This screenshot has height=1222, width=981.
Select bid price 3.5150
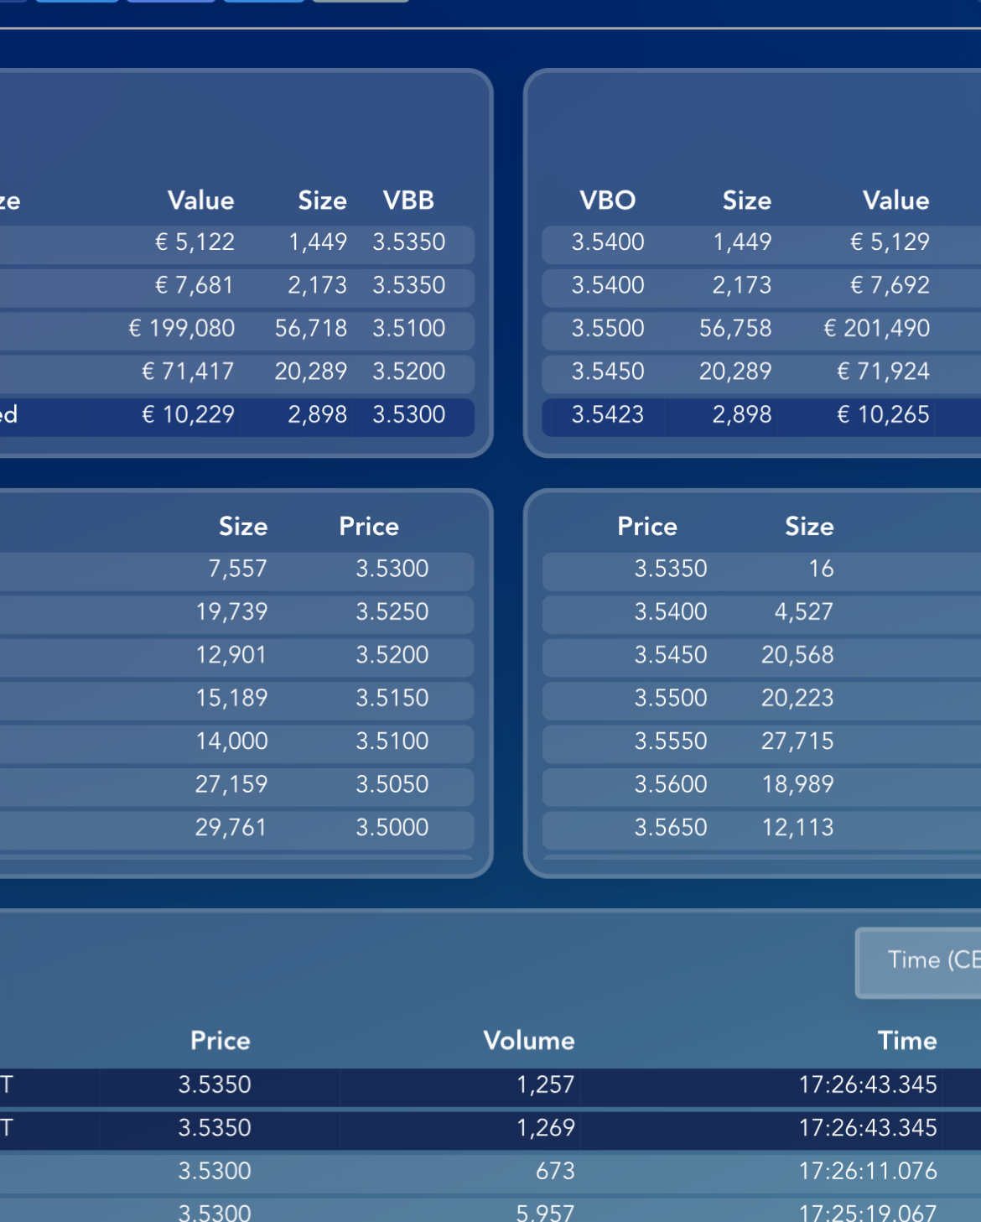[x=392, y=698]
